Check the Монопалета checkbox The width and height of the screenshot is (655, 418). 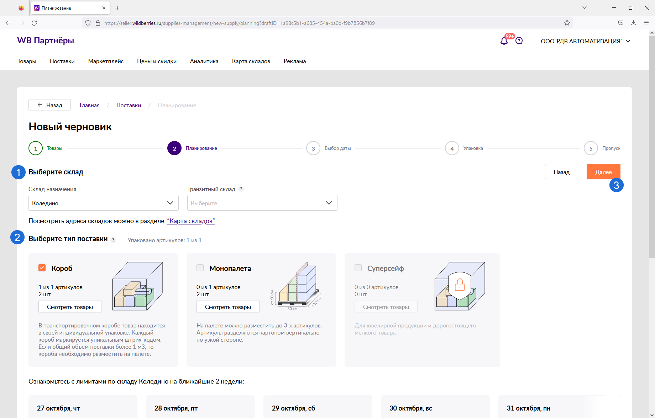tap(200, 268)
